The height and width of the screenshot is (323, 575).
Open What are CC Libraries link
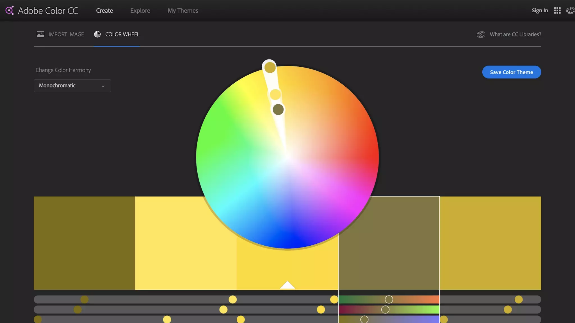click(x=515, y=34)
